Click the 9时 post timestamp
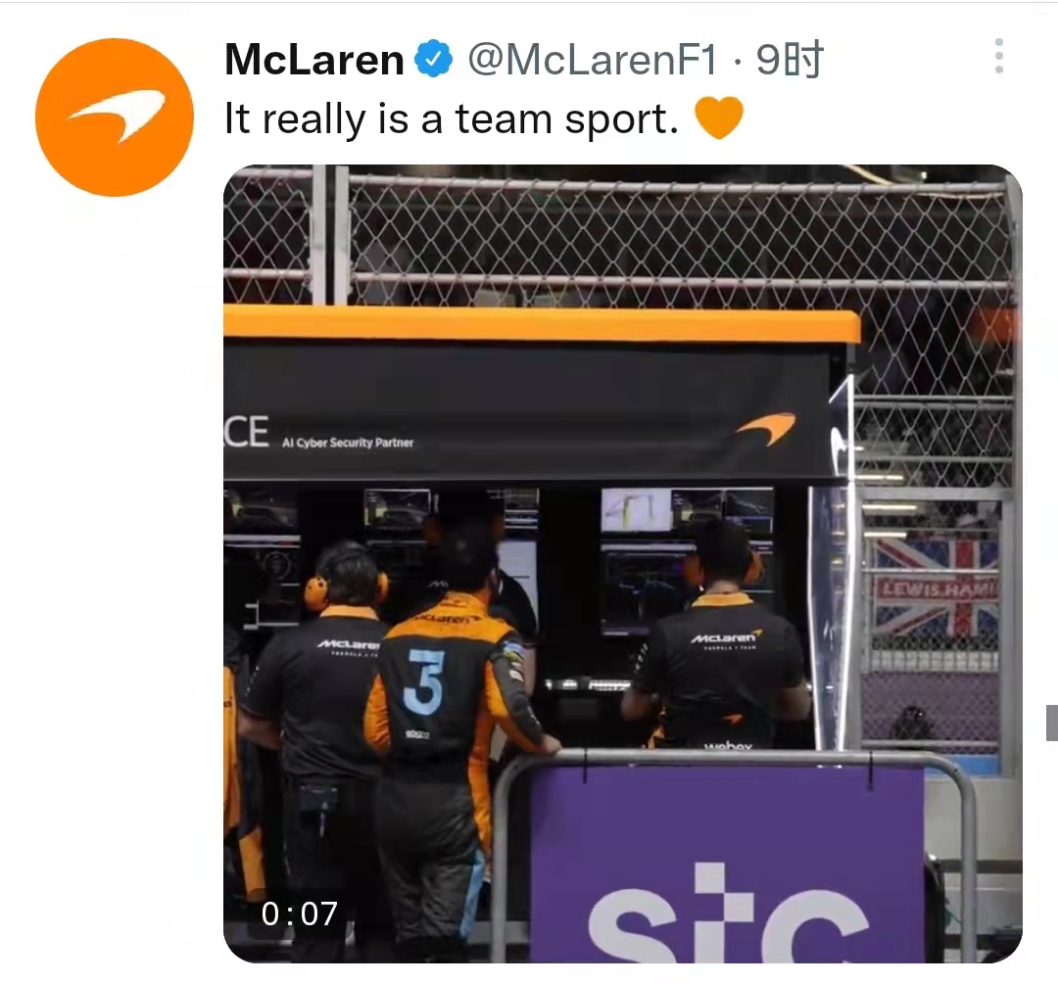 (791, 60)
